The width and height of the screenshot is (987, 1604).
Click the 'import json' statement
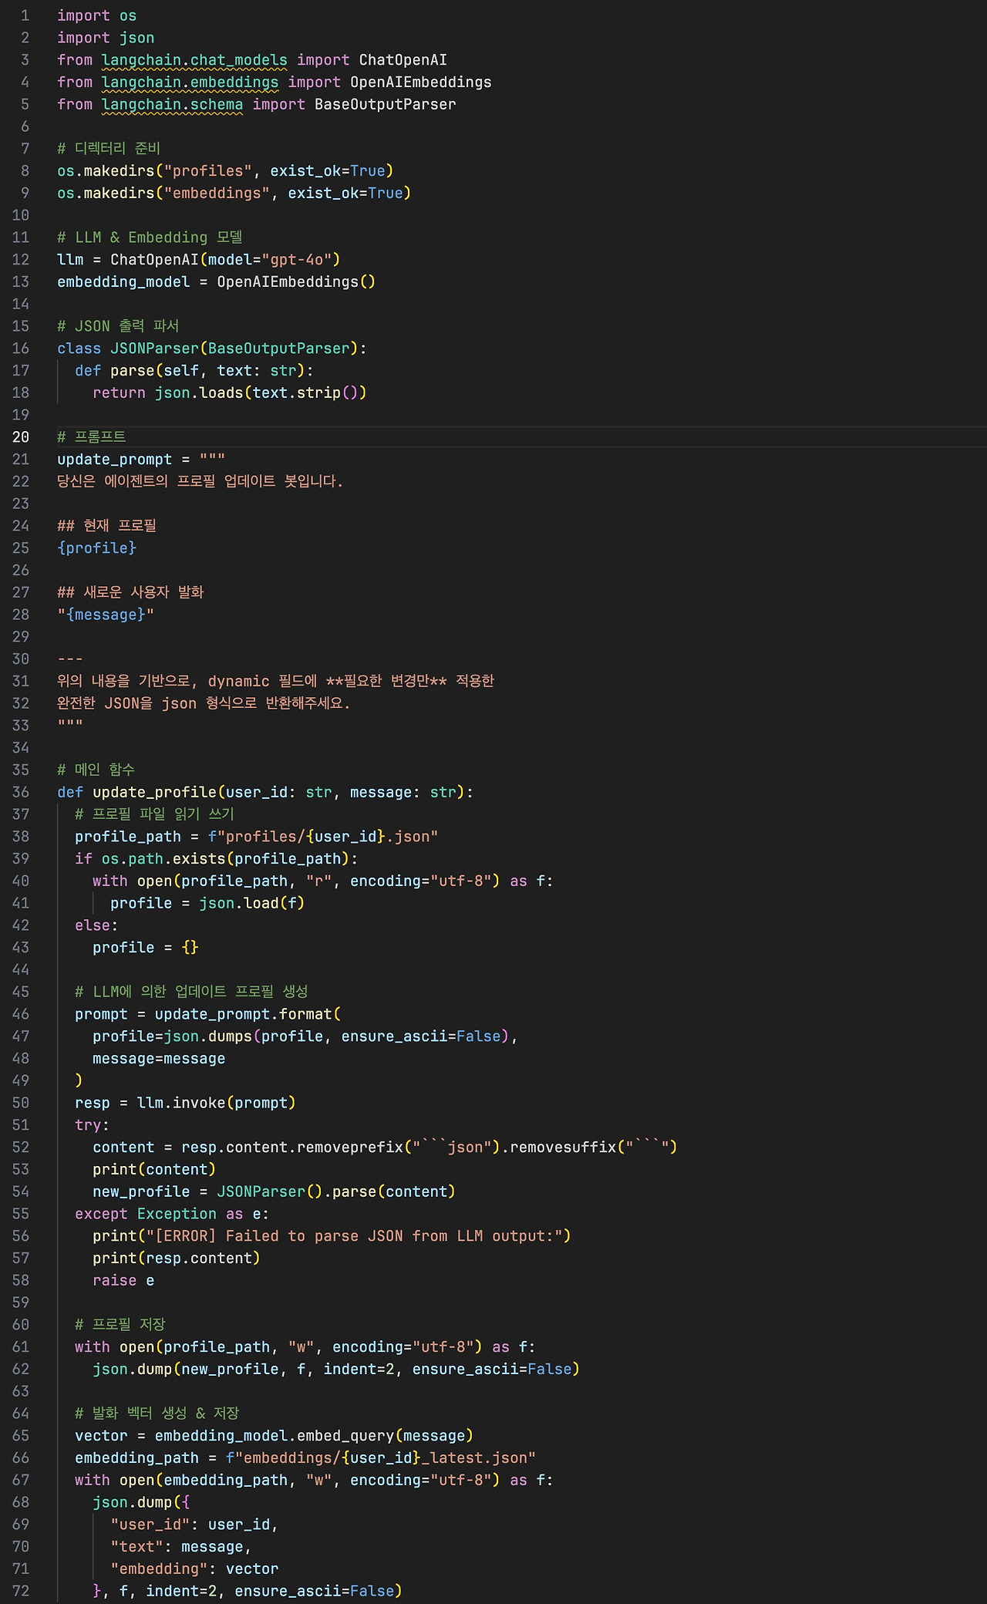[106, 38]
